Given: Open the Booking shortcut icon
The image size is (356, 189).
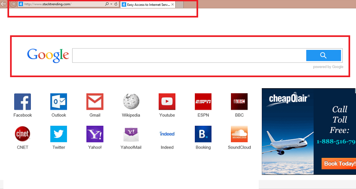Looking at the screenshot, I should pos(203,134).
